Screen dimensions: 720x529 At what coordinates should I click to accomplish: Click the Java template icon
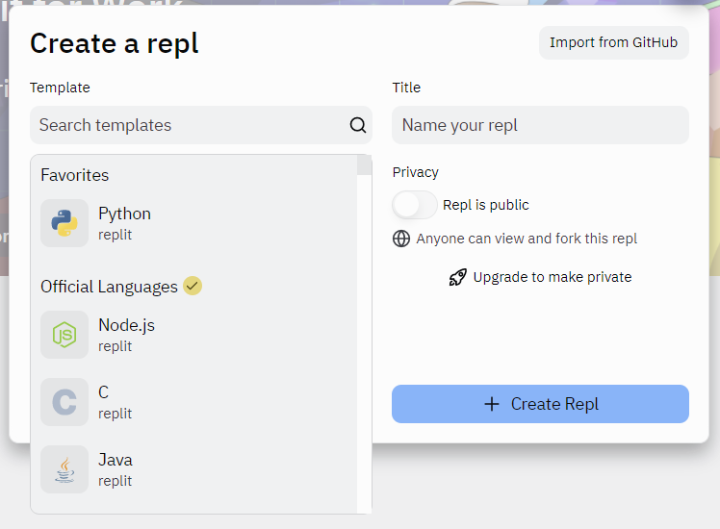[64, 469]
